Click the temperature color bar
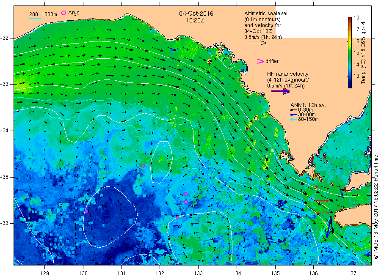This screenshot has height=279, width=381. (x=350, y=52)
